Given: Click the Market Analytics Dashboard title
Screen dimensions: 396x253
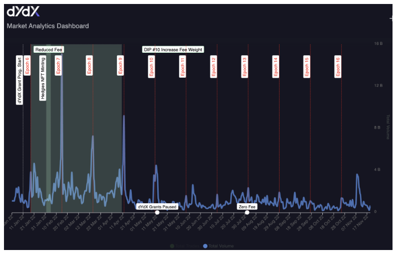Looking at the screenshot, I should [x=48, y=26].
